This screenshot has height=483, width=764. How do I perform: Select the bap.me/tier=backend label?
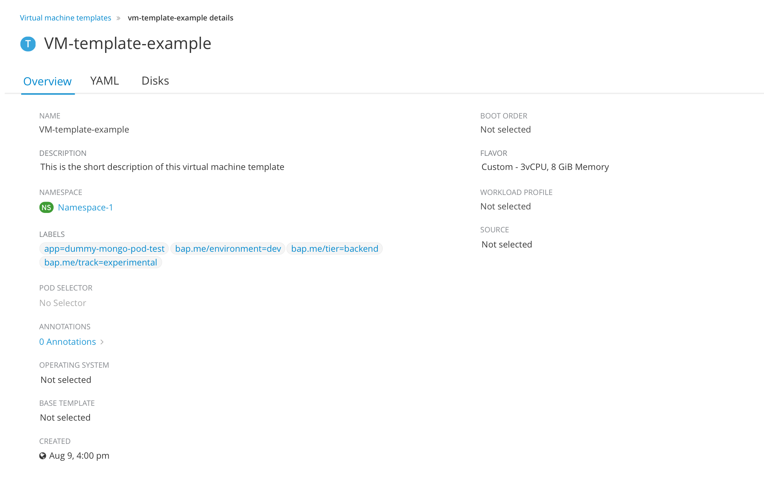point(334,249)
